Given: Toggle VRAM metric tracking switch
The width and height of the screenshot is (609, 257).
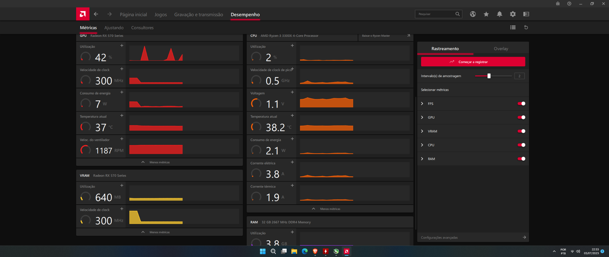Looking at the screenshot, I should pyautogui.click(x=522, y=131).
